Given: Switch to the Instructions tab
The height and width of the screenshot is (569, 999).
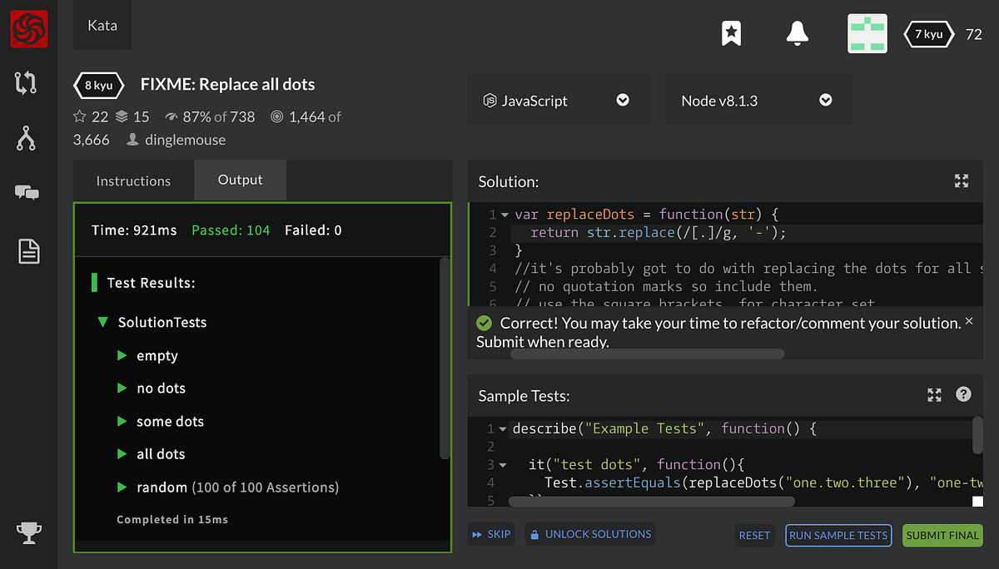Looking at the screenshot, I should pyautogui.click(x=133, y=181).
